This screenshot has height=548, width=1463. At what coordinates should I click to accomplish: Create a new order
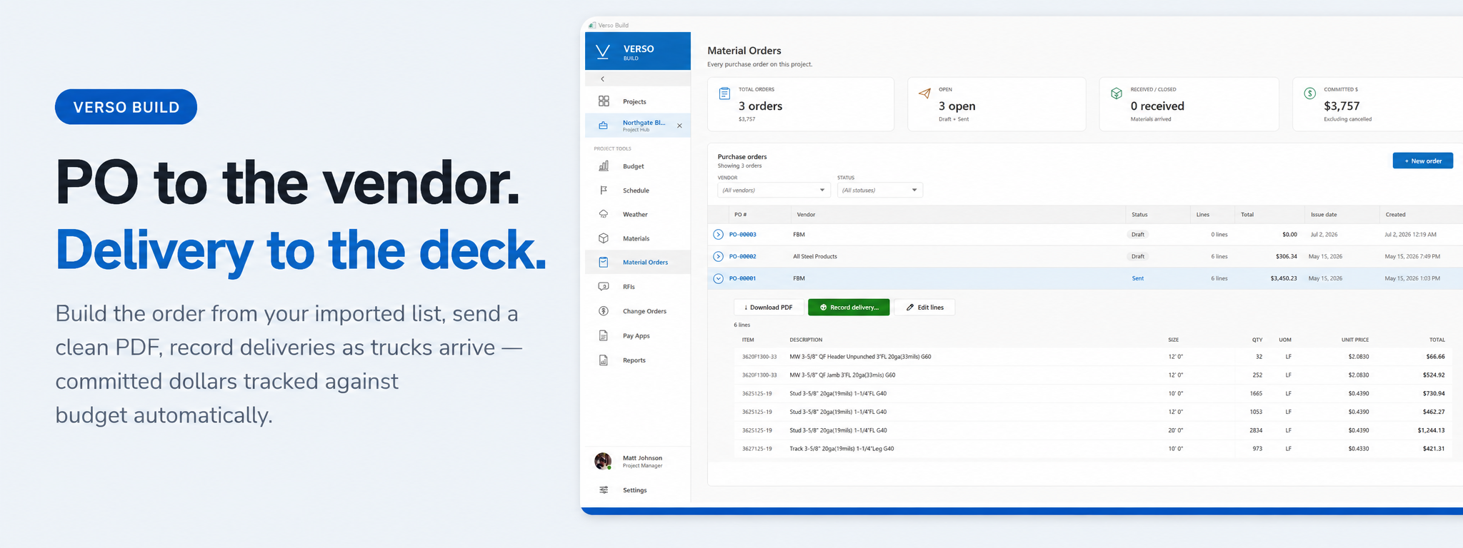pyautogui.click(x=1422, y=161)
